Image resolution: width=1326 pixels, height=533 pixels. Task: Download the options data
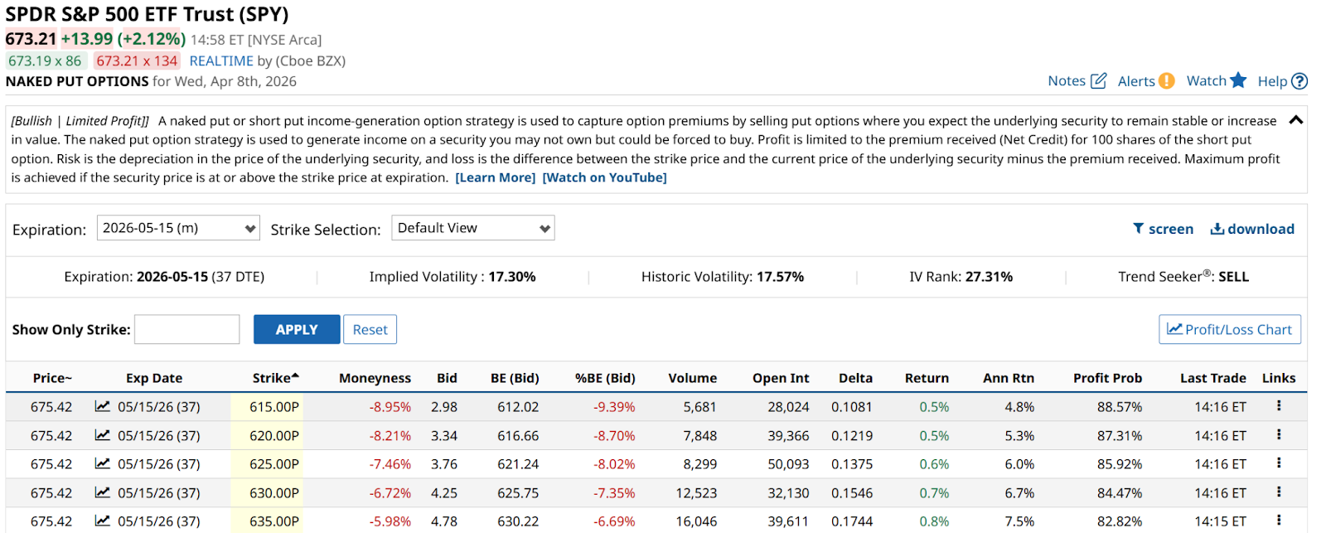[1252, 229]
